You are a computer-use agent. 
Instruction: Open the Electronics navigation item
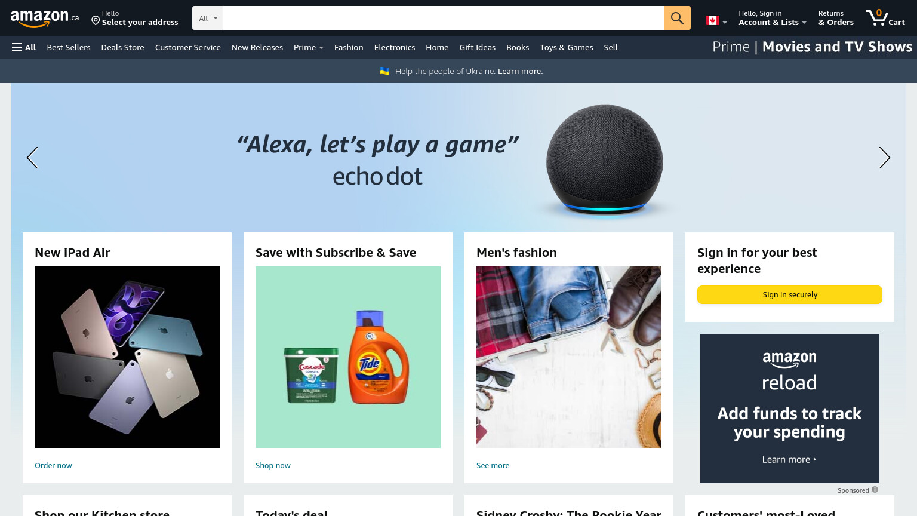click(x=394, y=47)
